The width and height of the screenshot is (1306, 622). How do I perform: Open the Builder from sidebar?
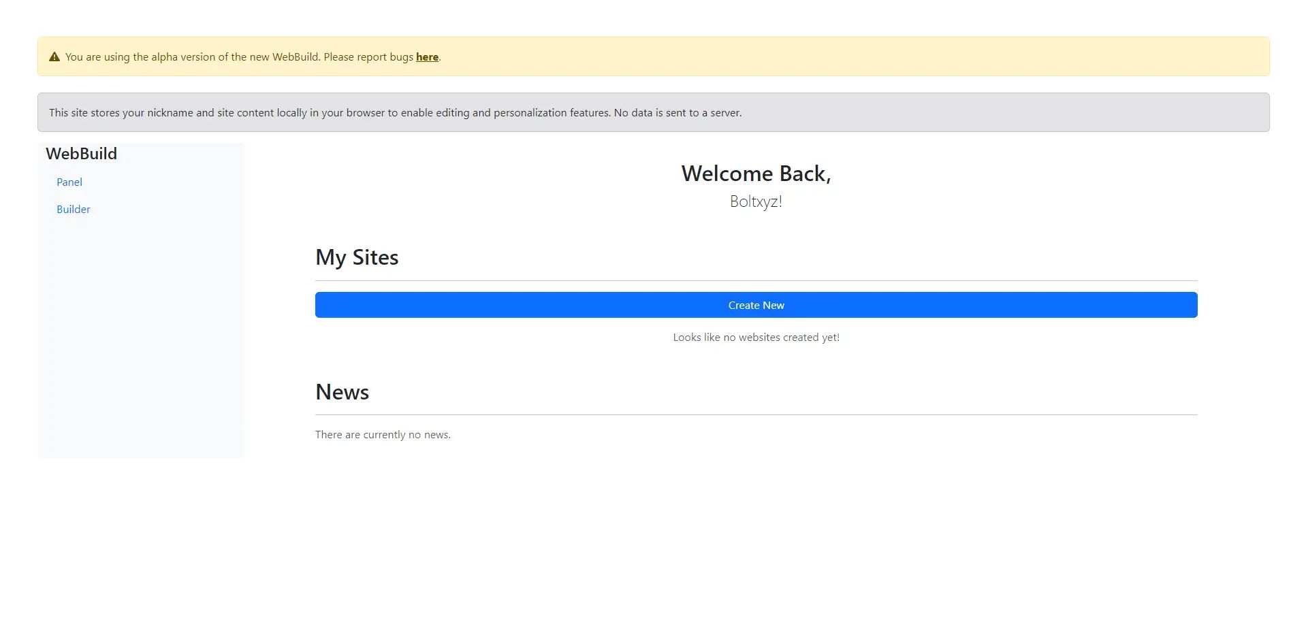74,209
